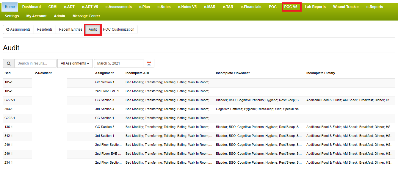Click the magnifying glass search icon
The image size is (398, 169).
[x=9, y=63]
